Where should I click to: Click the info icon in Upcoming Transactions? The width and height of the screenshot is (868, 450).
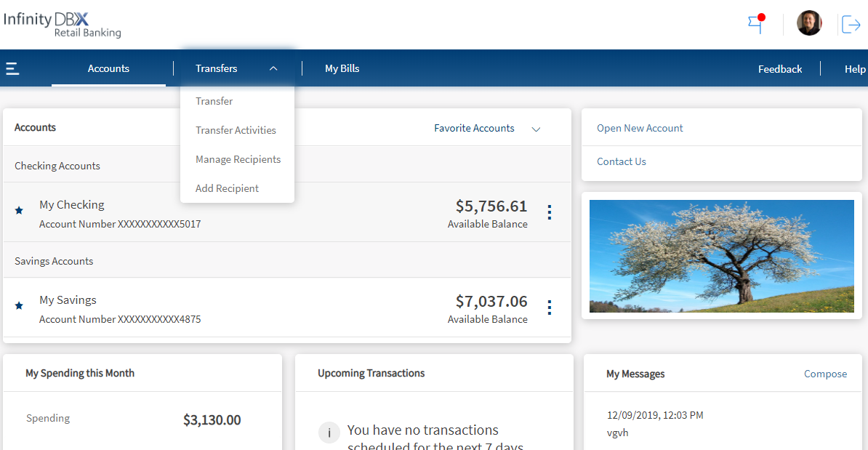pyautogui.click(x=329, y=433)
